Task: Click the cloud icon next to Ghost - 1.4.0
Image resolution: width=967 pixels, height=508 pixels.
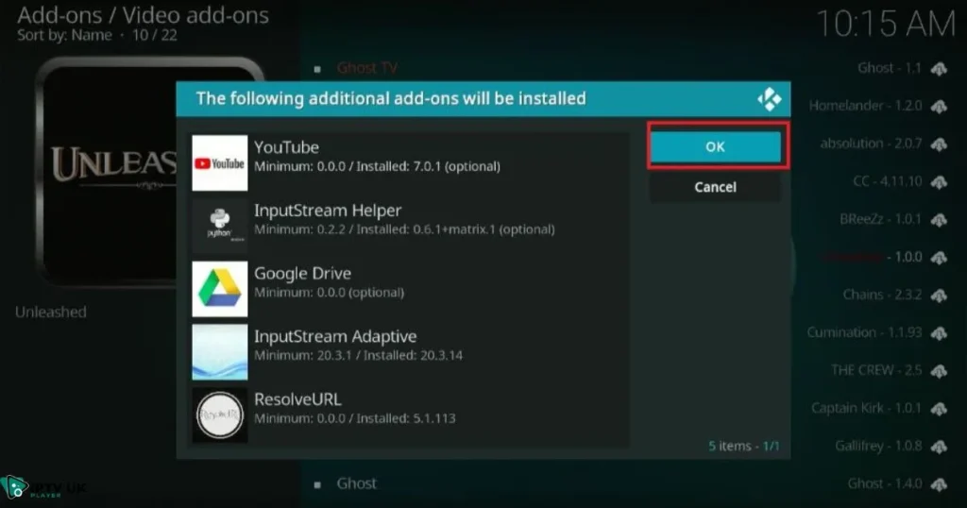Action: 939,484
